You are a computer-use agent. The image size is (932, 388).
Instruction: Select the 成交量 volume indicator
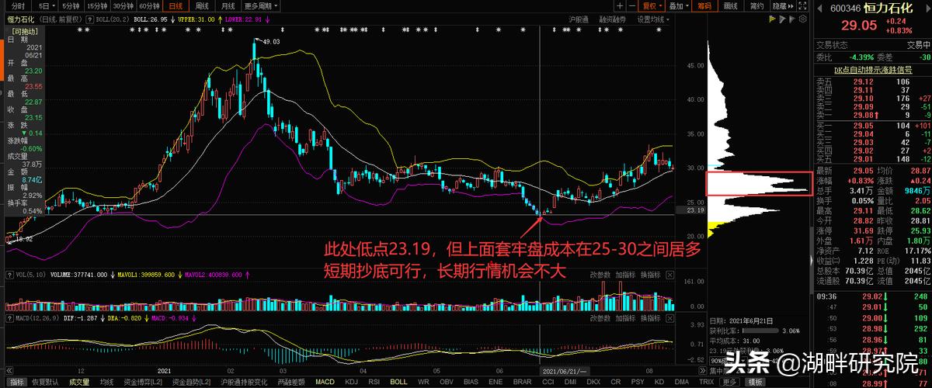tap(79, 383)
